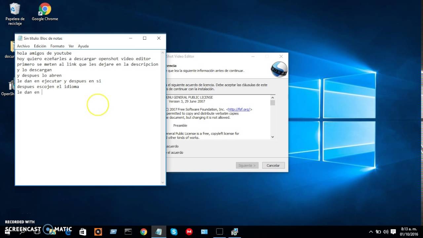Image resolution: width=423 pixels, height=238 pixels.
Task: Open the desktop window icon right of MEGA
Action: click(x=204, y=231)
